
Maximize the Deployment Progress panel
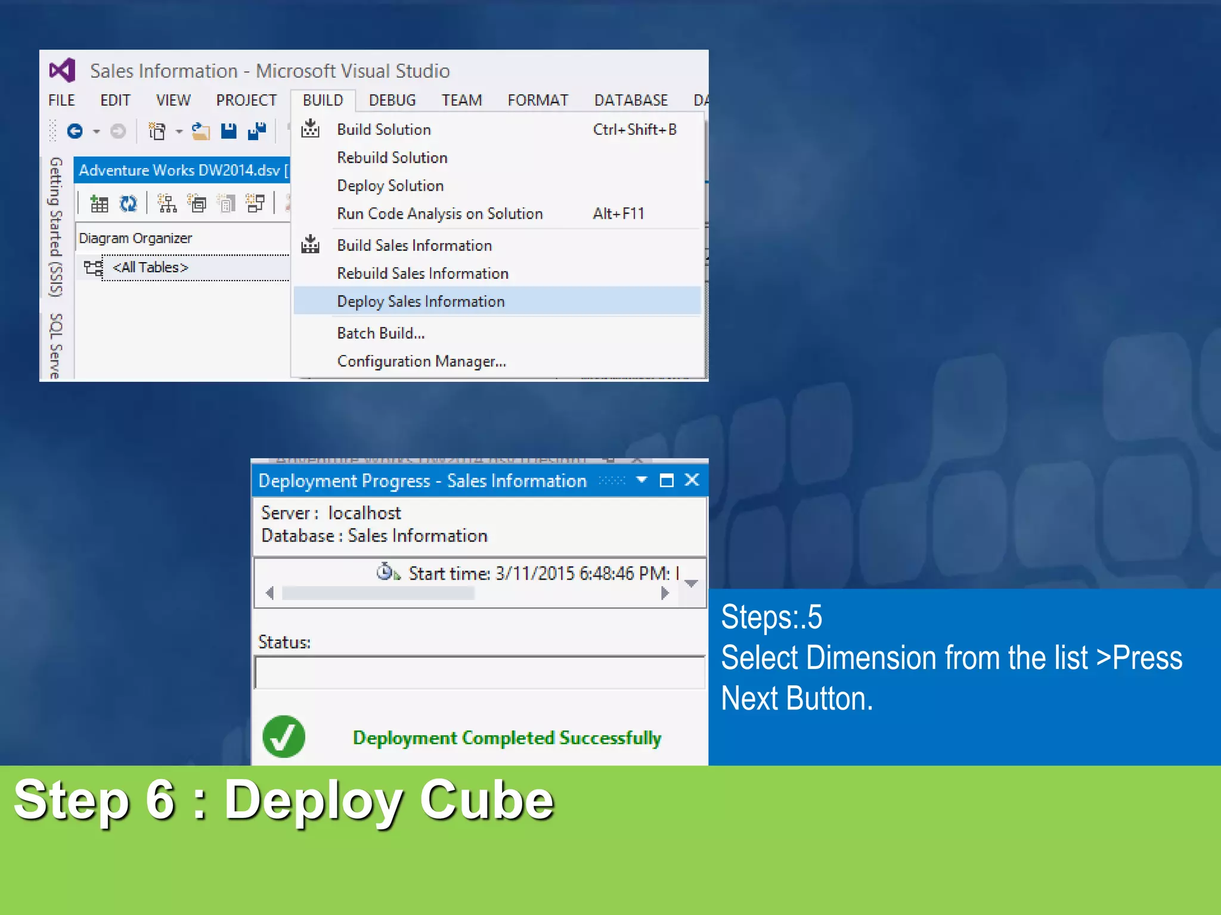[667, 480]
